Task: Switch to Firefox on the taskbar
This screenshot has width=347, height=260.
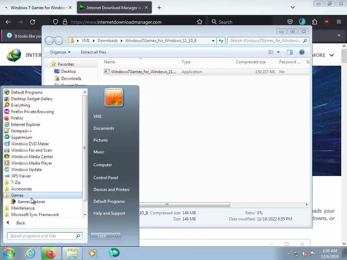Action: 51,253
